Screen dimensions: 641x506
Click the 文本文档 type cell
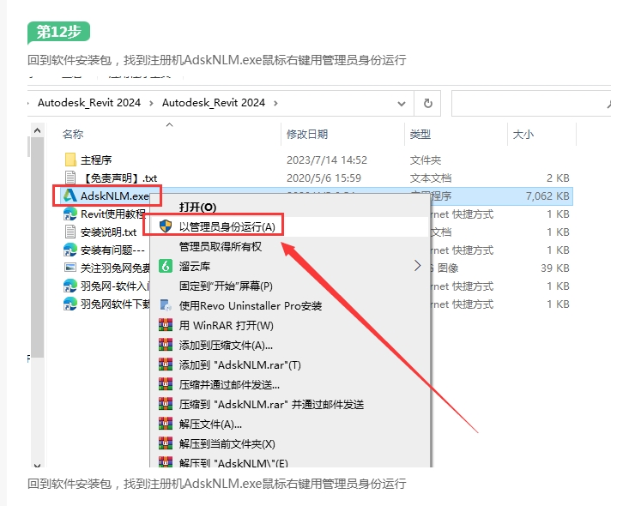point(431,178)
